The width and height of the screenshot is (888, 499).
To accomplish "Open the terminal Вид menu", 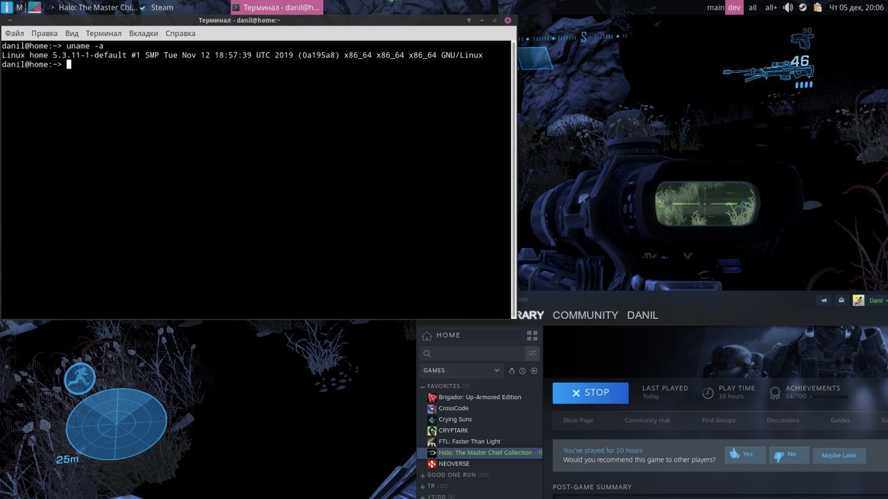I will tap(71, 33).
